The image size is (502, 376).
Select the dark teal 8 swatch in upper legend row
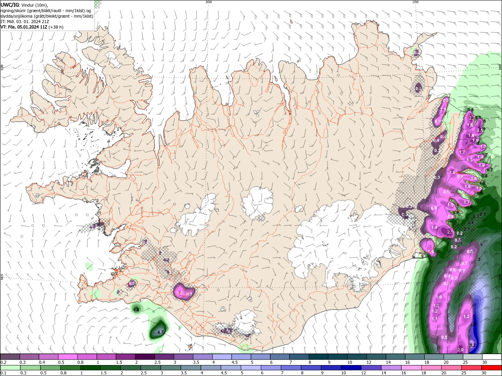318,357
